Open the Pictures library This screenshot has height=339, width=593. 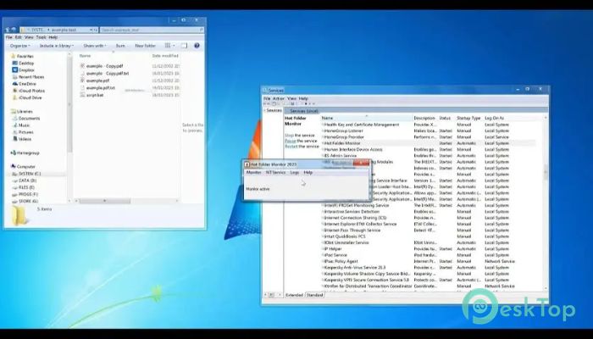tap(23, 132)
